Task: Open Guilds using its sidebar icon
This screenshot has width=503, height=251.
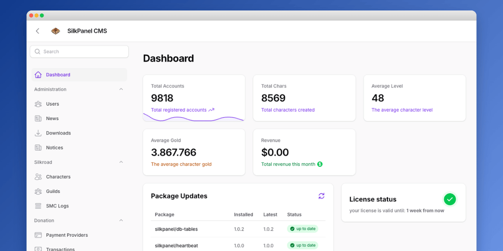Action: tap(39, 191)
